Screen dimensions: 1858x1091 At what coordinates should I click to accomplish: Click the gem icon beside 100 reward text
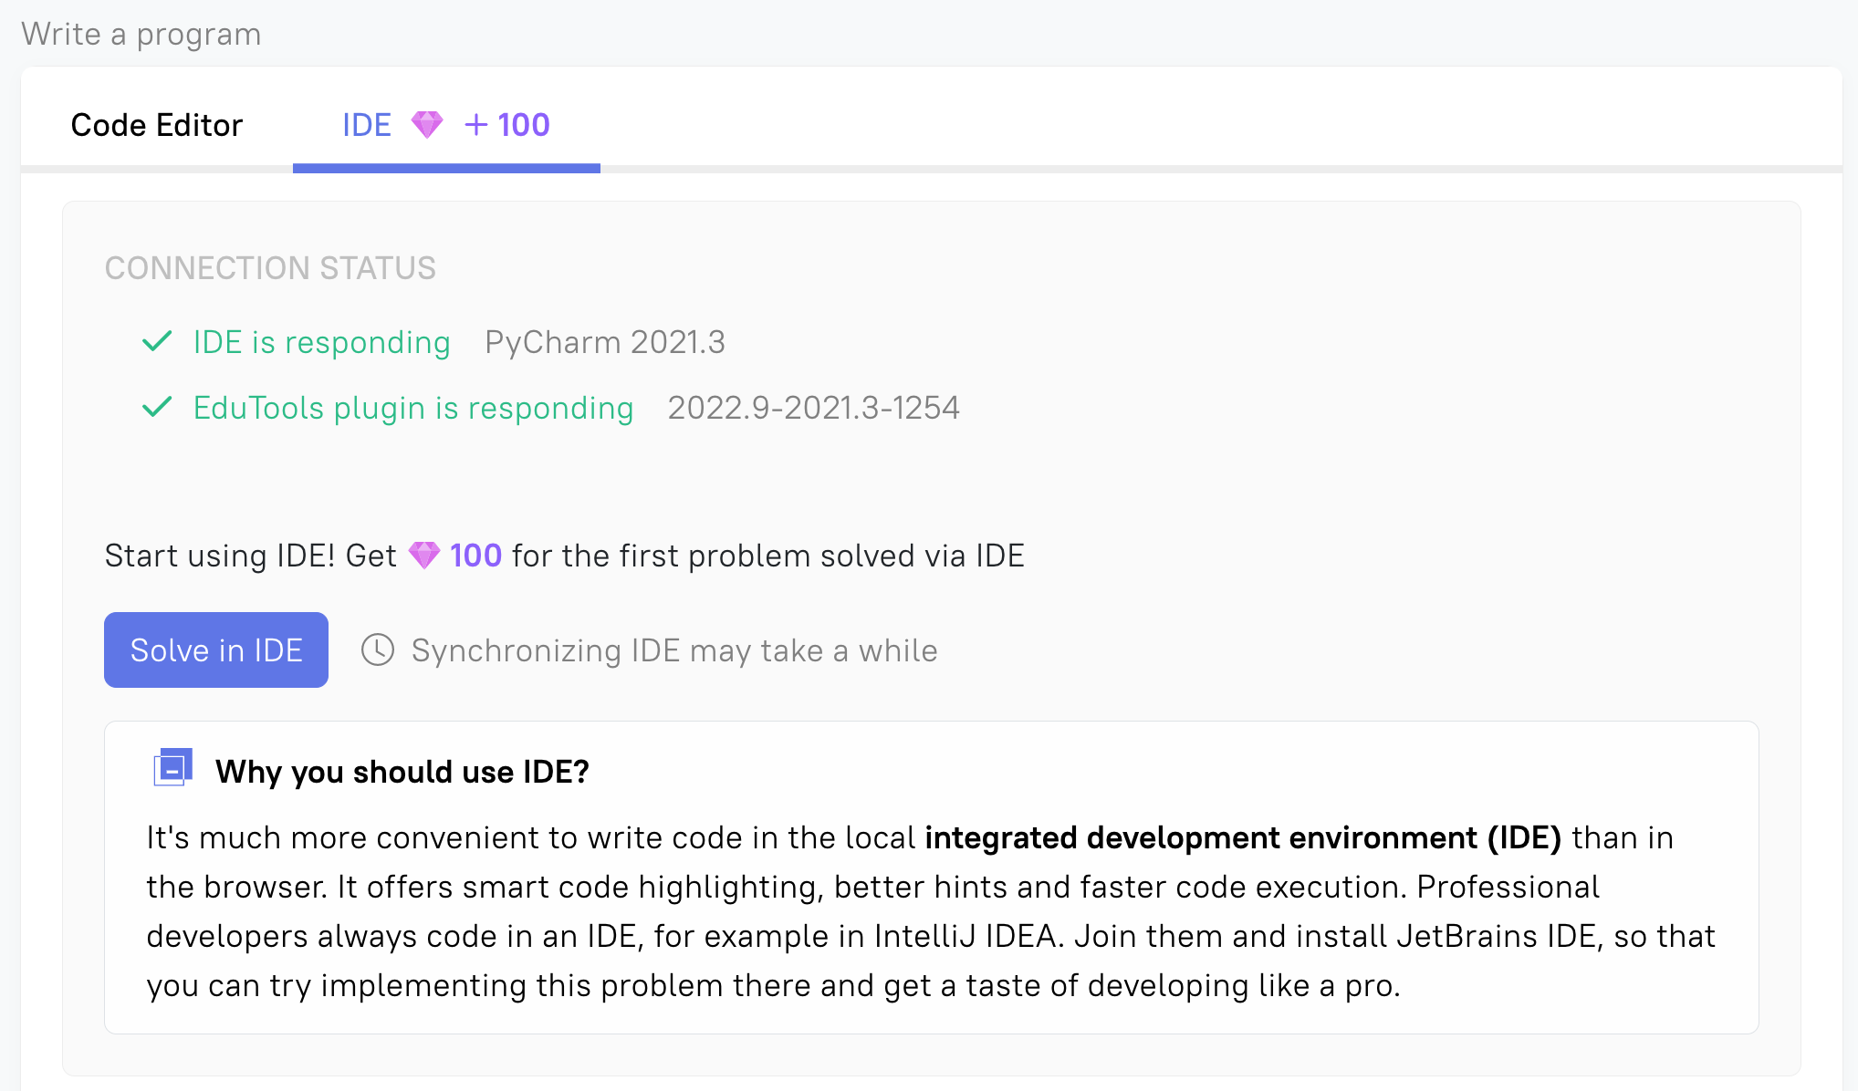pos(424,556)
